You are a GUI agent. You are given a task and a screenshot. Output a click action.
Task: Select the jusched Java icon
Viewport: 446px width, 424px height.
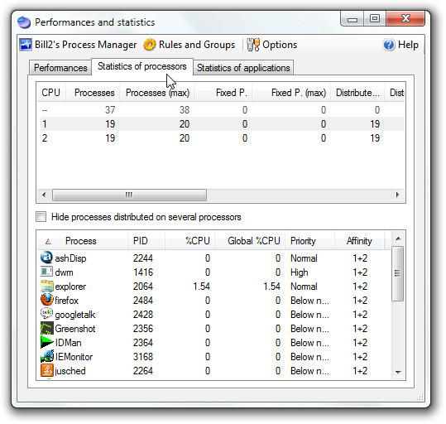click(46, 370)
